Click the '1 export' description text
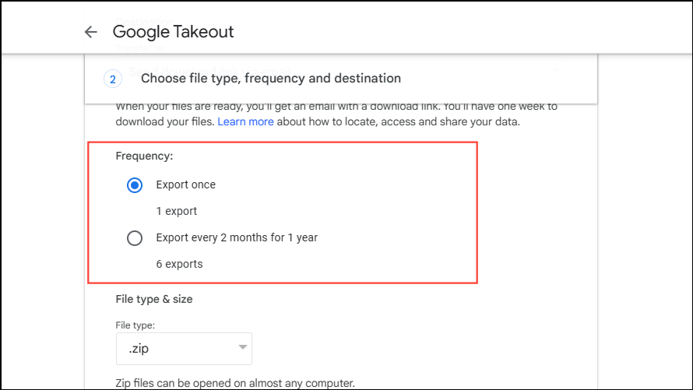This screenshot has width=693, height=390. click(176, 211)
